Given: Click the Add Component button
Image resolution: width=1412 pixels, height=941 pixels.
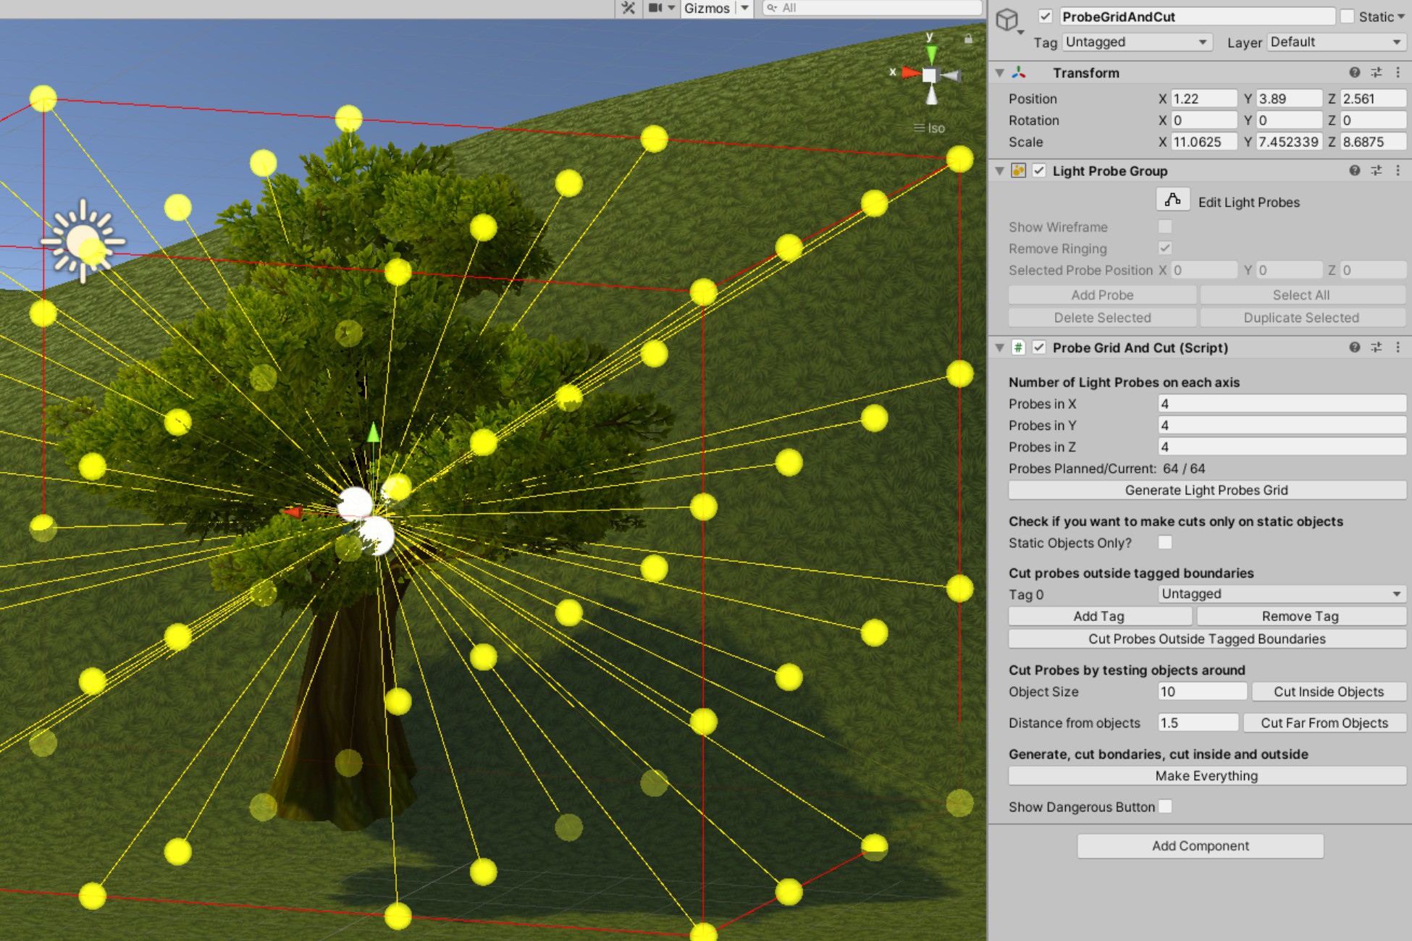Looking at the screenshot, I should [1200, 845].
